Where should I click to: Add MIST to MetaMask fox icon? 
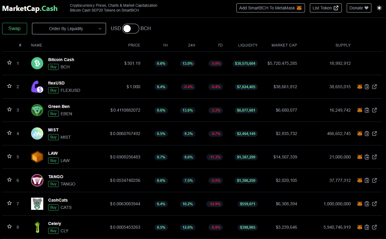360,133
